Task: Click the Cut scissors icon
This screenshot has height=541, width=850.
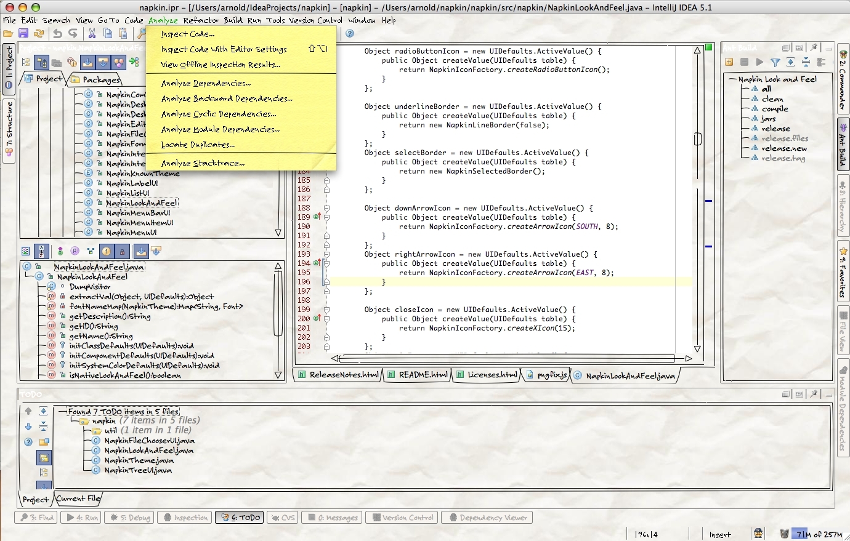Action: coord(92,33)
